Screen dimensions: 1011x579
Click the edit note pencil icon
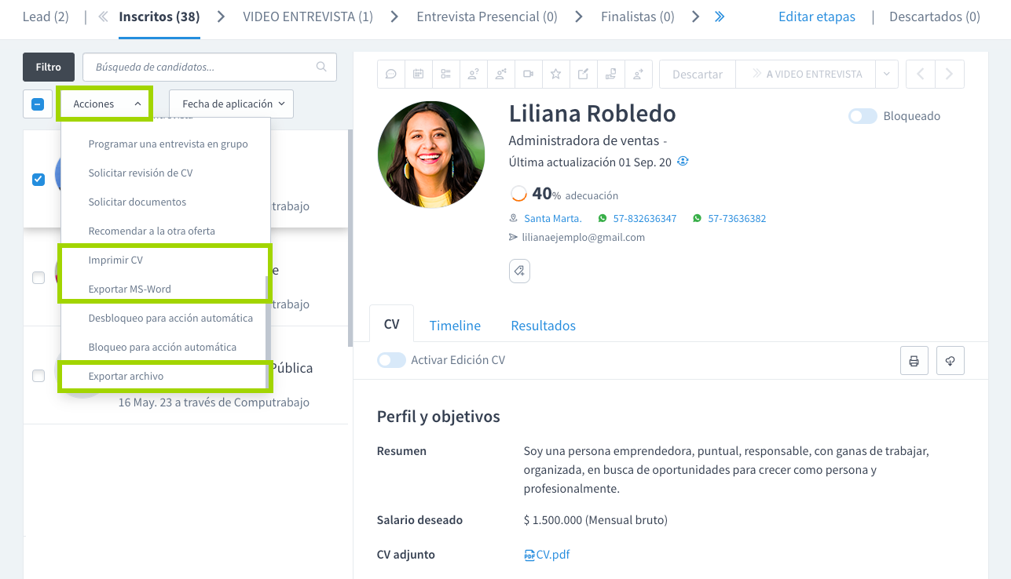(583, 74)
